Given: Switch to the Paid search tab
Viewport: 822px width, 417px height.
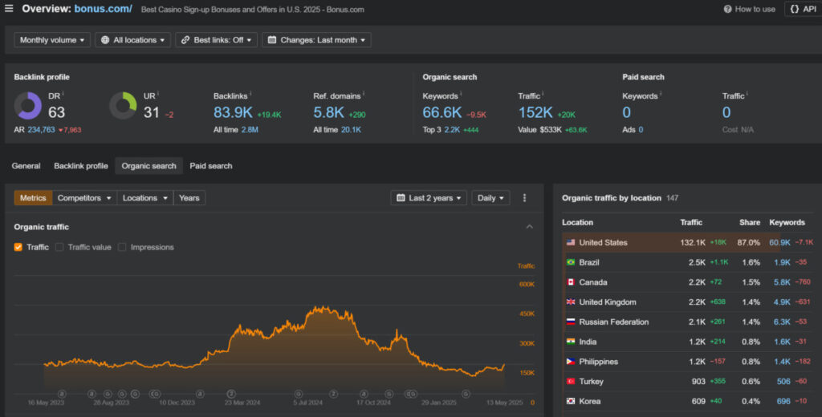Looking at the screenshot, I should tap(210, 166).
